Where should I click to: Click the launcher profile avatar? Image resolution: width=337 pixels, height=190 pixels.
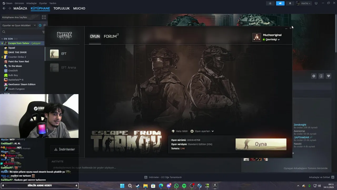[257, 37]
